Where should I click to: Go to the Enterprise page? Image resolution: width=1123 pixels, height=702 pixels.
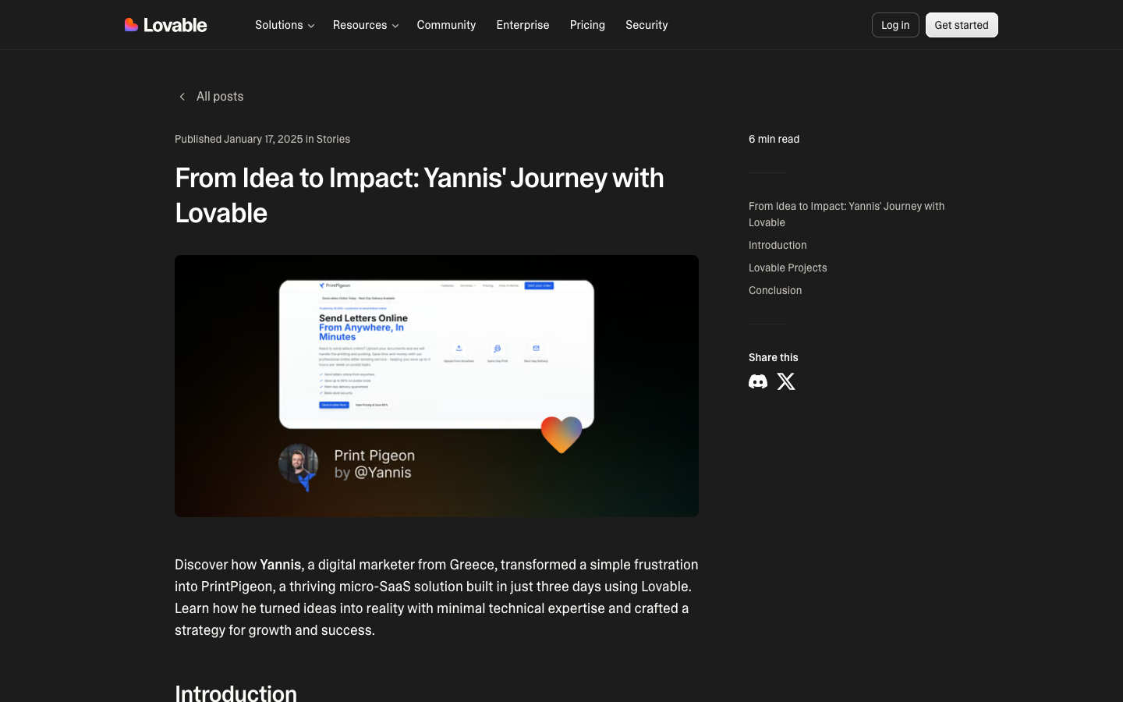[x=523, y=25]
